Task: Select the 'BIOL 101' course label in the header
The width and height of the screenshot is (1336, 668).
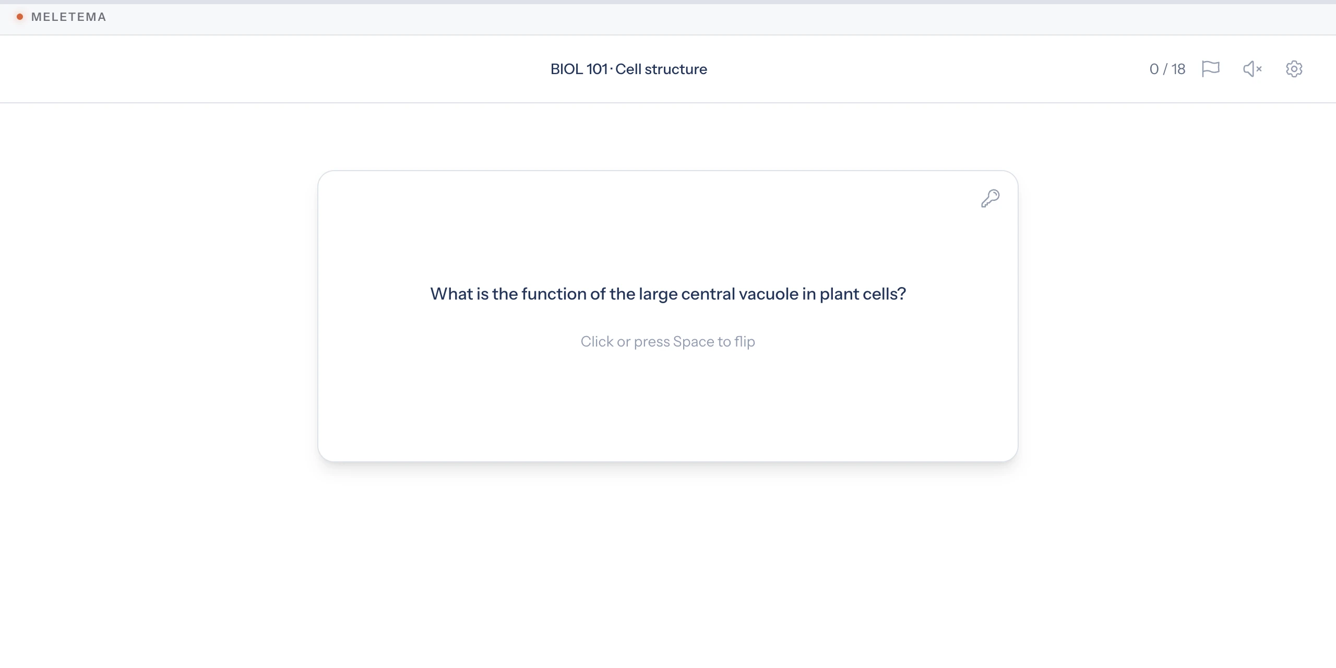Action: tap(579, 69)
